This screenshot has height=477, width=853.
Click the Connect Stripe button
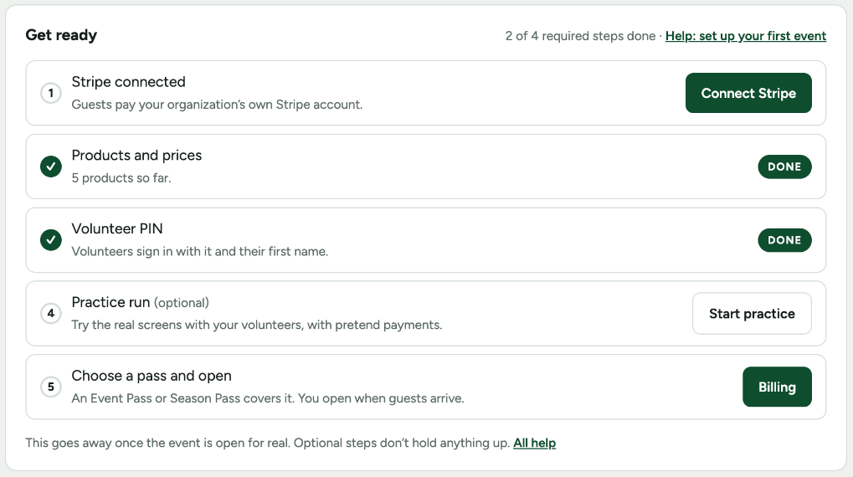click(x=748, y=93)
